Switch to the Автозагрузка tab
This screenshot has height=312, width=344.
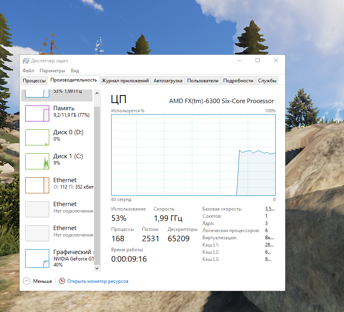(168, 81)
